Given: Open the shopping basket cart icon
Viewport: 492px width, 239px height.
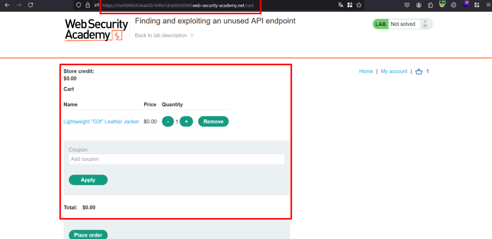Looking at the screenshot, I should coord(419,72).
